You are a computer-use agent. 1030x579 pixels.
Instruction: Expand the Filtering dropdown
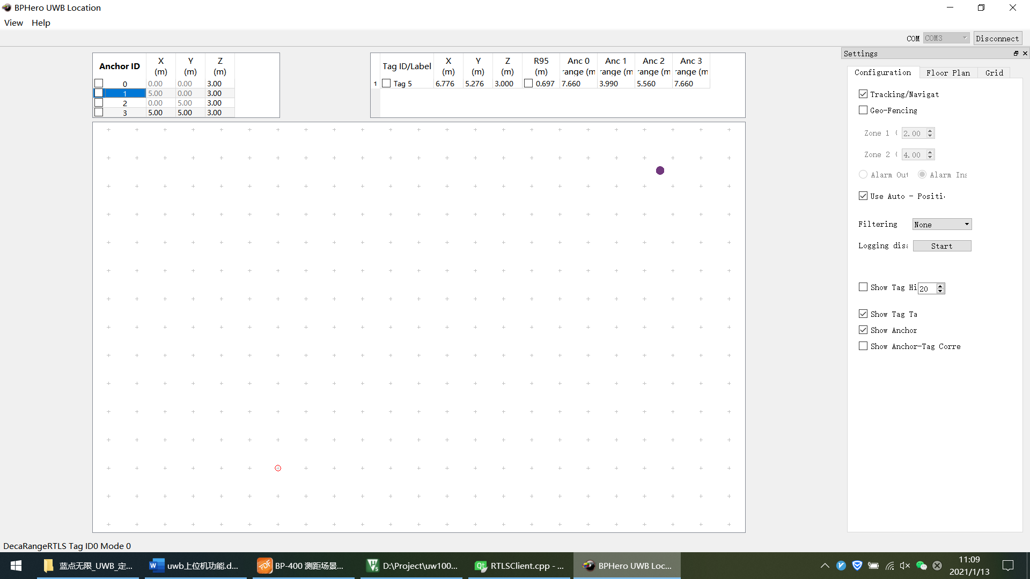pyautogui.click(x=942, y=225)
